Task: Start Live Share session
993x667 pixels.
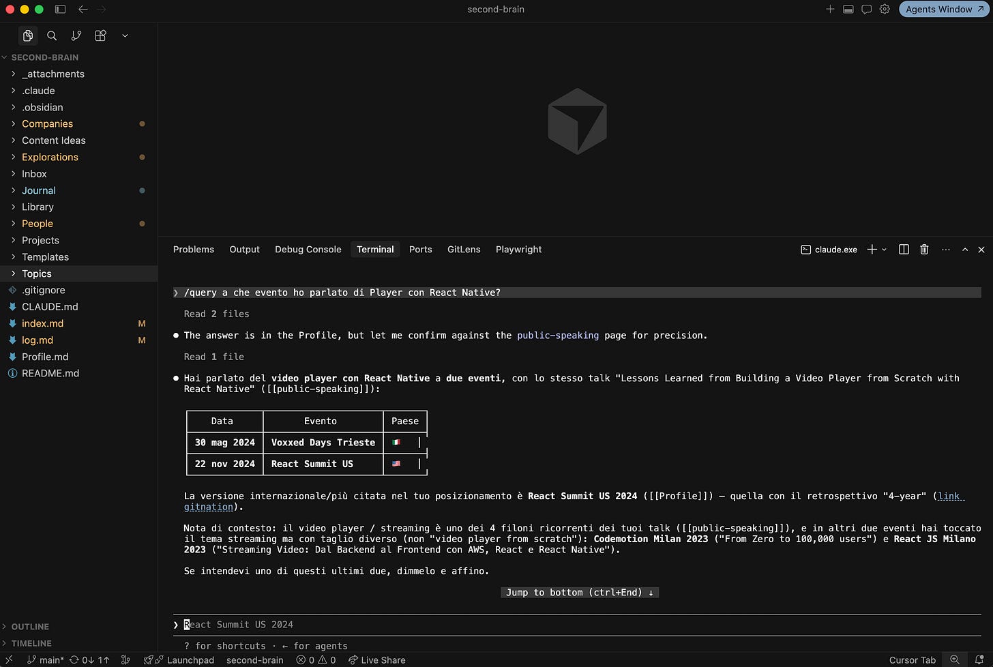Action: (376, 660)
